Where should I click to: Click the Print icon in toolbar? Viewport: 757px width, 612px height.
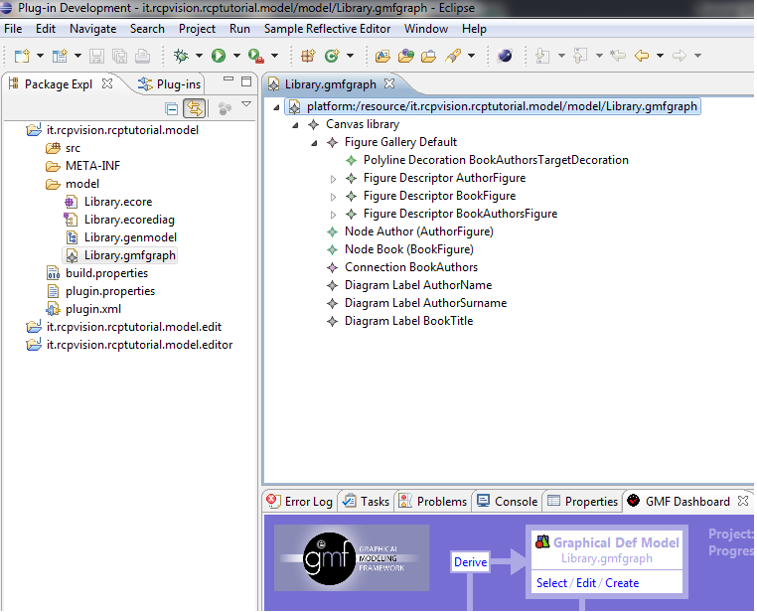[142, 56]
